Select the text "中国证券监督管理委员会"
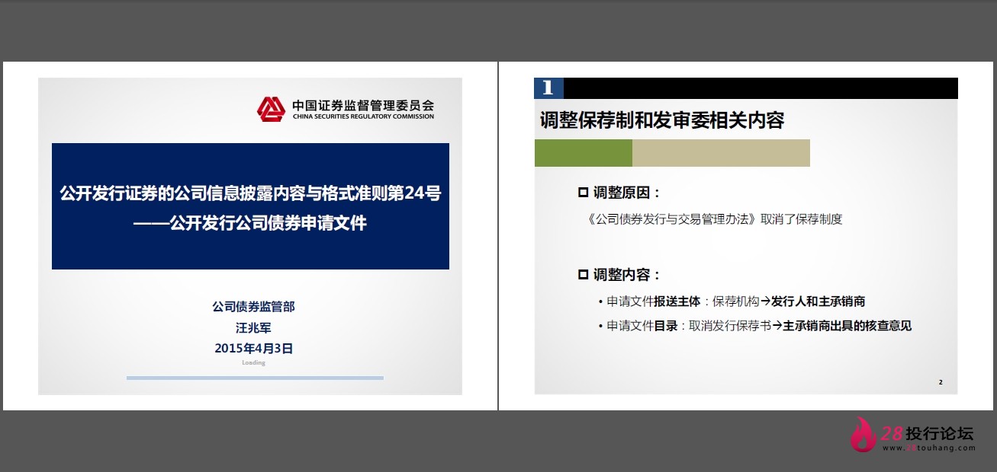997x472 pixels. click(363, 105)
